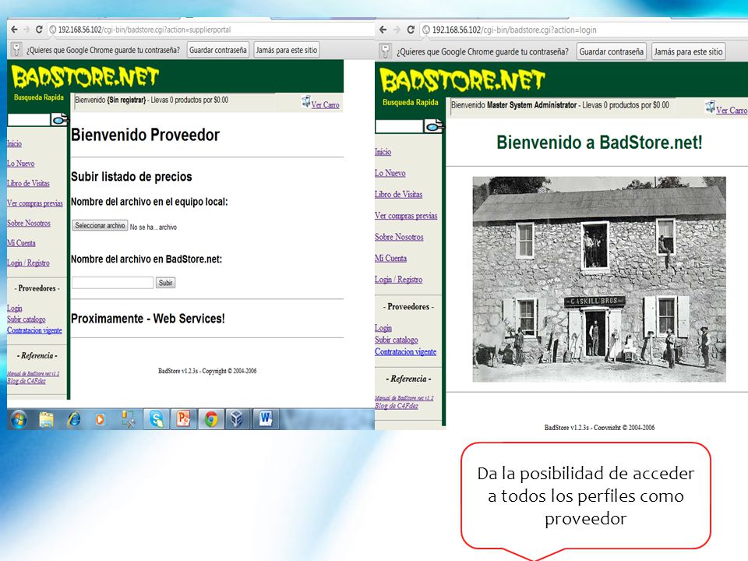Launch Internet Explorer from the taskbar
Screen dimensions: 748x561
(x=73, y=419)
